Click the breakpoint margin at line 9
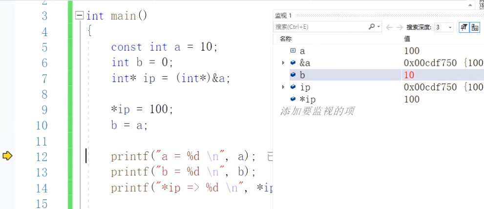The image size is (484, 209). (x=7, y=109)
